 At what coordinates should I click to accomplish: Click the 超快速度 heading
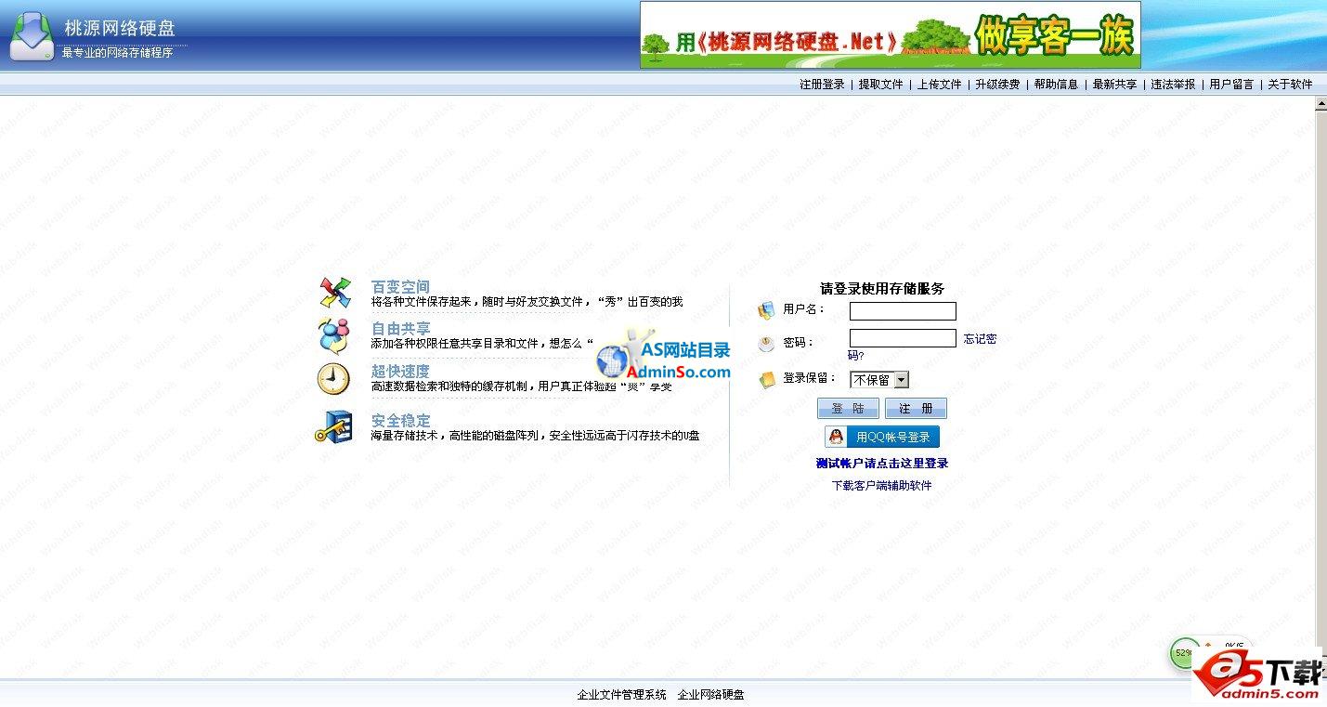(x=400, y=372)
